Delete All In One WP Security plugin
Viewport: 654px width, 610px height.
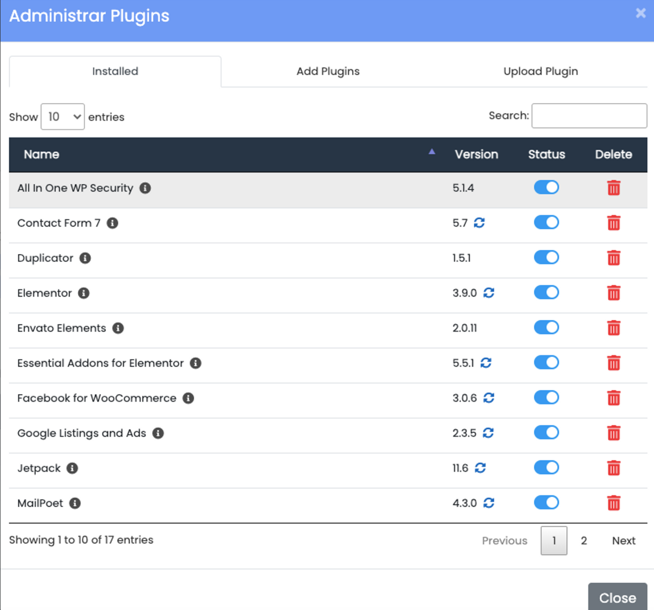[614, 188]
